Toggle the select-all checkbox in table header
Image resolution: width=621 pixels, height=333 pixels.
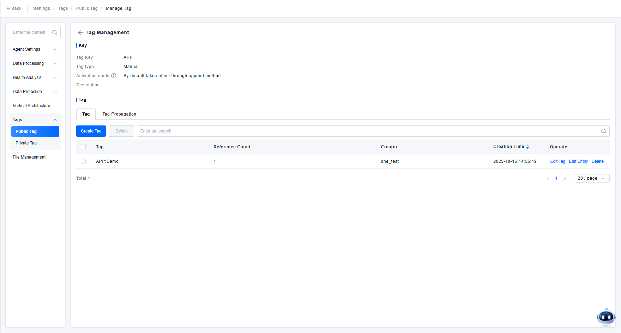83,147
